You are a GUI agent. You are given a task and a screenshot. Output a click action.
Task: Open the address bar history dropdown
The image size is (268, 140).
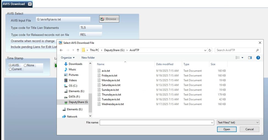(205, 50)
